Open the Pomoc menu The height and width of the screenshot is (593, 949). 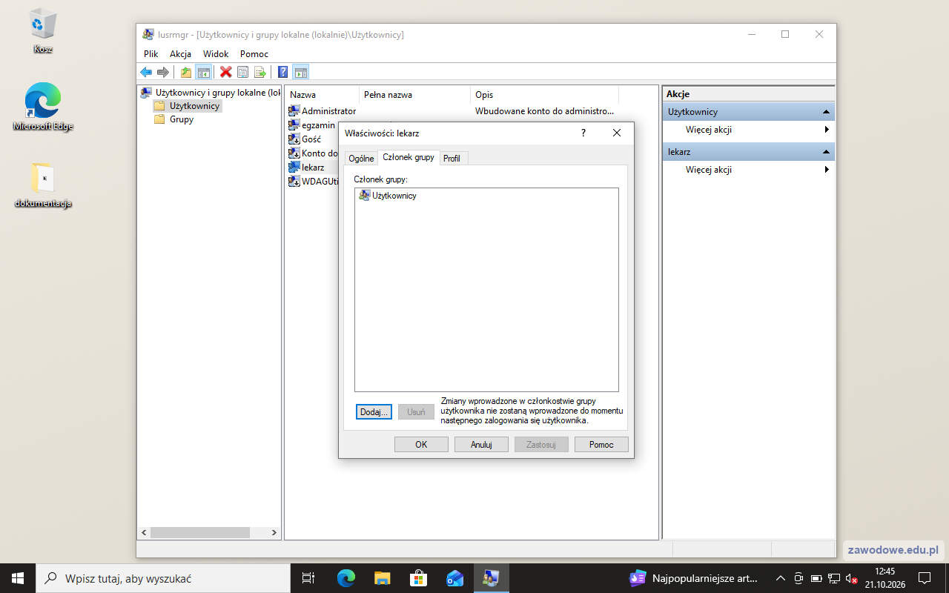254,54
